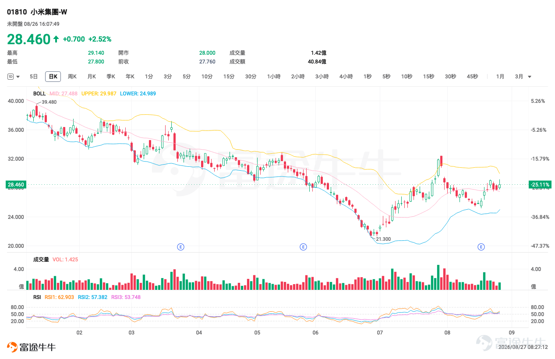Screen dimensions: 555x359
Task: Click the stock code 01810
Action: (17, 12)
